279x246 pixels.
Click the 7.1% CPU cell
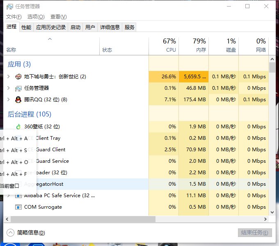tap(164, 100)
